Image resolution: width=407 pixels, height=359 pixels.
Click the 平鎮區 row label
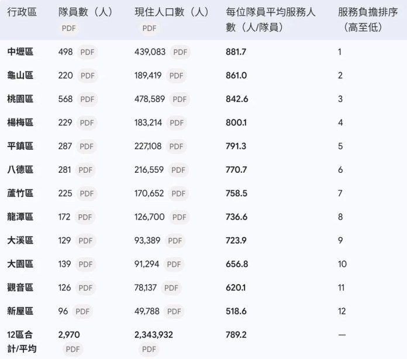pyautogui.click(x=20, y=146)
